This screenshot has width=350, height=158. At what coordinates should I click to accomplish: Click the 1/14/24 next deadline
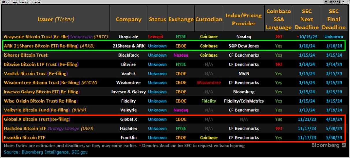click(x=307, y=64)
